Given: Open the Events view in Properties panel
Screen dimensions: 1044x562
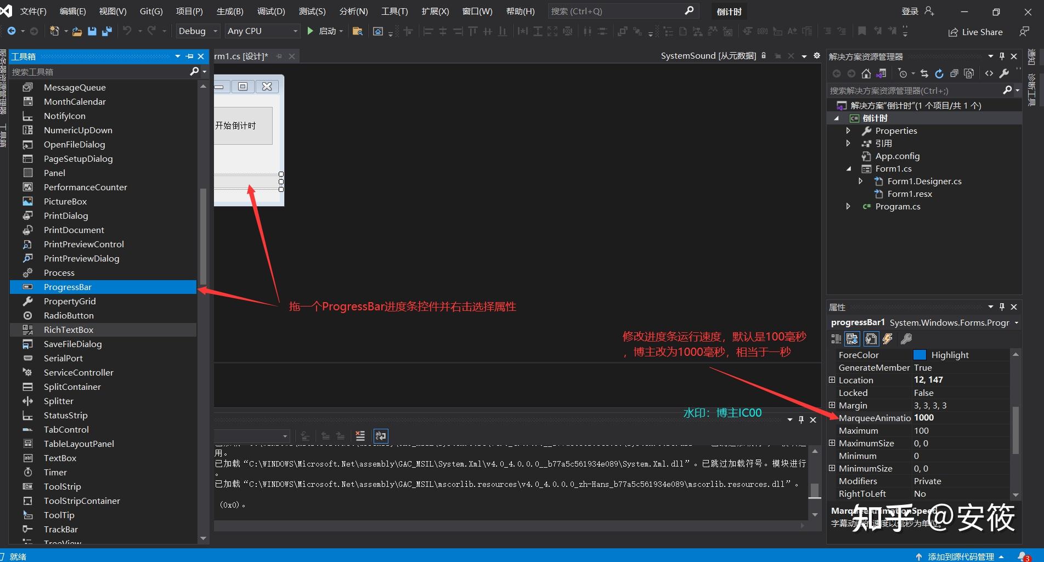Looking at the screenshot, I should 887,338.
